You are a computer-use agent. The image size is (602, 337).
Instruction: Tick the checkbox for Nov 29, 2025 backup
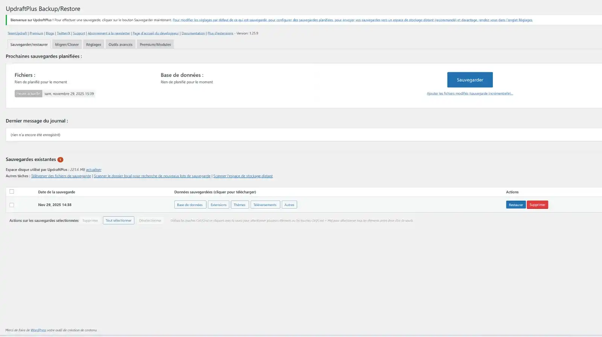(x=12, y=205)
